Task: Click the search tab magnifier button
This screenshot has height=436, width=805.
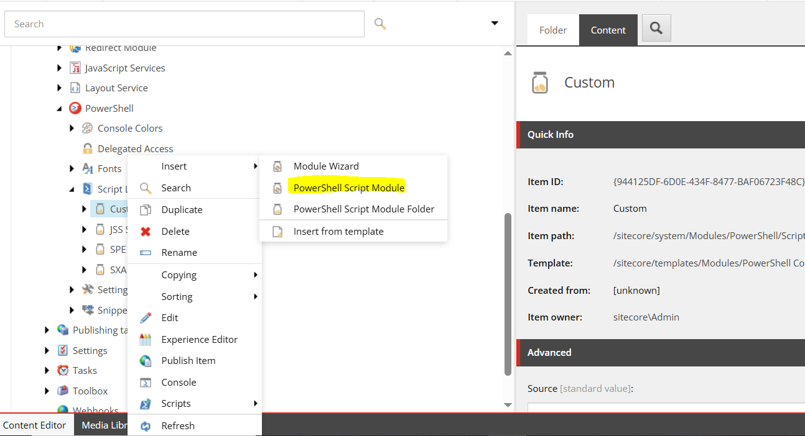Action: pos(656,28)
